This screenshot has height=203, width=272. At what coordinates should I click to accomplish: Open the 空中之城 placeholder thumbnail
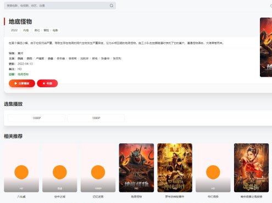pyautogui.click(x=60, y=168)
